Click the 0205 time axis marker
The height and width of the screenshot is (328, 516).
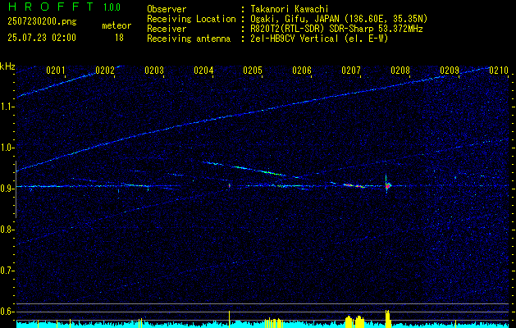[253, 71]
